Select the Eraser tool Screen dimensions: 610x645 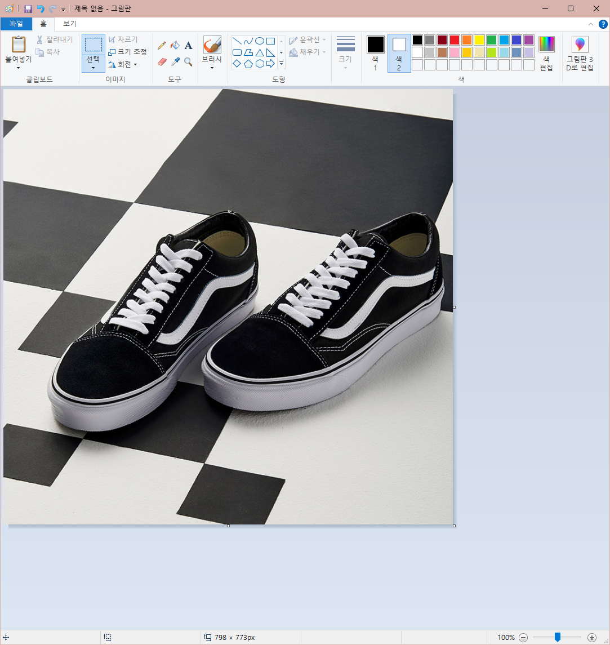(x=162, y=62)
